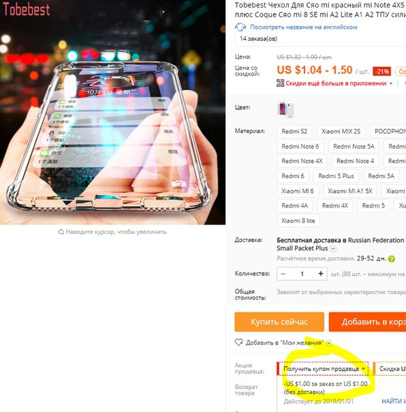Click the QR code icon for app discounts
The width and height of the screenshot is (406, 412).
point(280,83)
